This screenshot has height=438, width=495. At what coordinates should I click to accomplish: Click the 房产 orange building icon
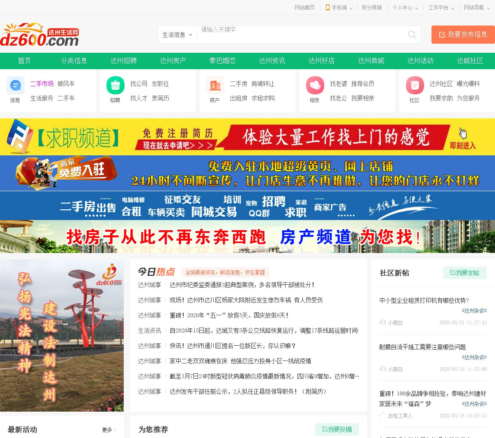point(215,86)
